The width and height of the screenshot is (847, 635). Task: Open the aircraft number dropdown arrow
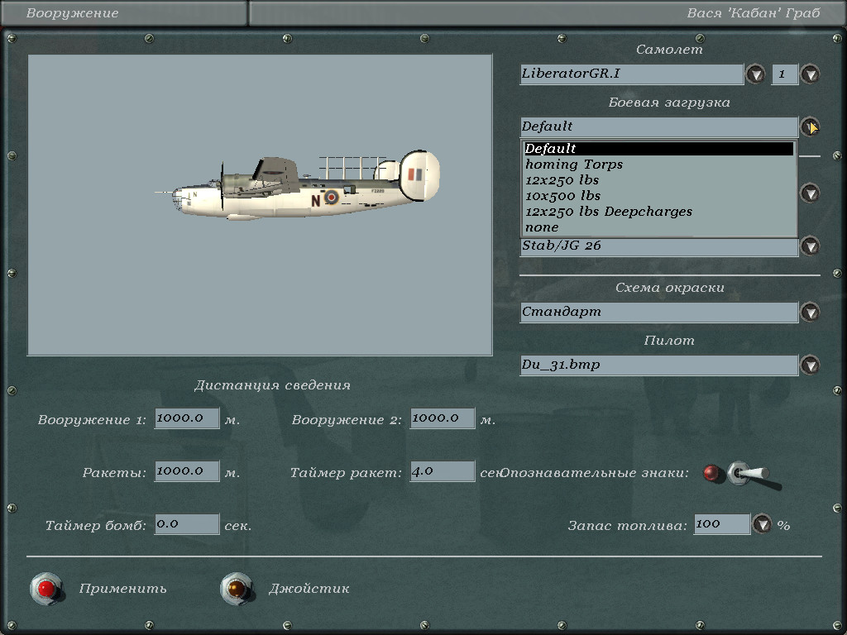point(811,74)
